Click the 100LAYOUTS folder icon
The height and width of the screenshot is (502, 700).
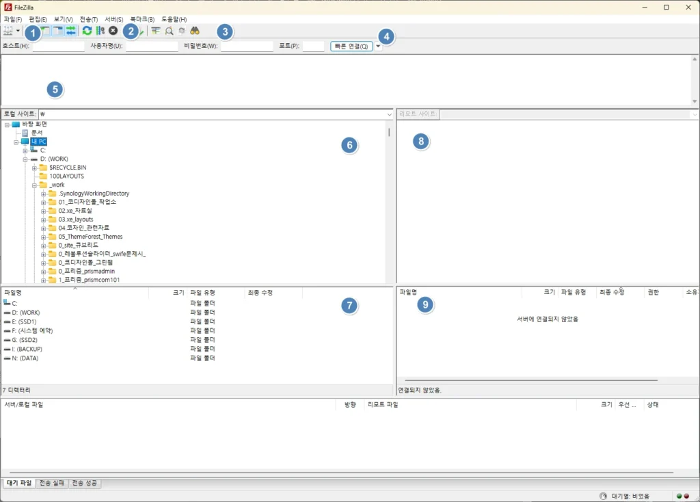[43, 176]
